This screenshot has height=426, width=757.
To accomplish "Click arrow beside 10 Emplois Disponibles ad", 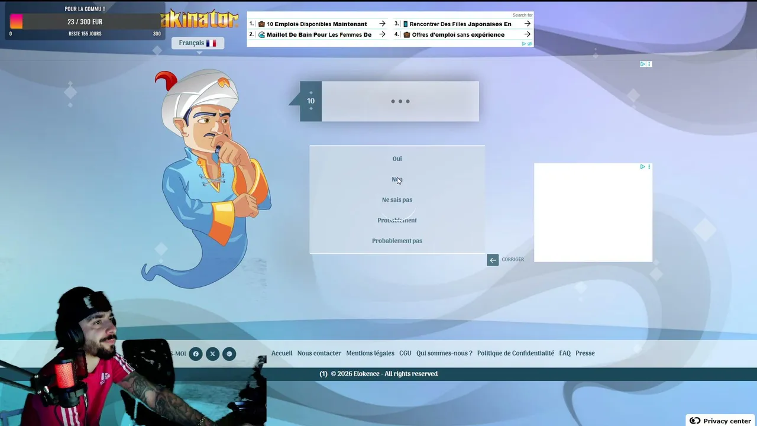I will click(382, 24).
